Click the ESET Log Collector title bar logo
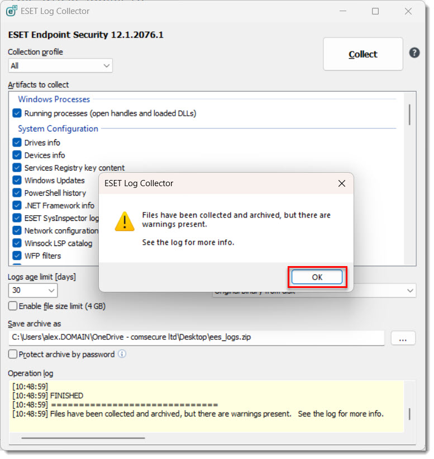434x459 pixels. tap(12, 11)
